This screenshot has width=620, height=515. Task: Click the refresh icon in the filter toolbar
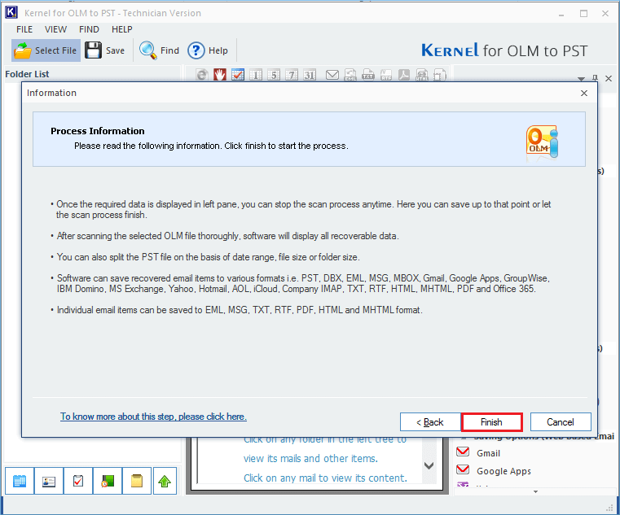point(202,75)
